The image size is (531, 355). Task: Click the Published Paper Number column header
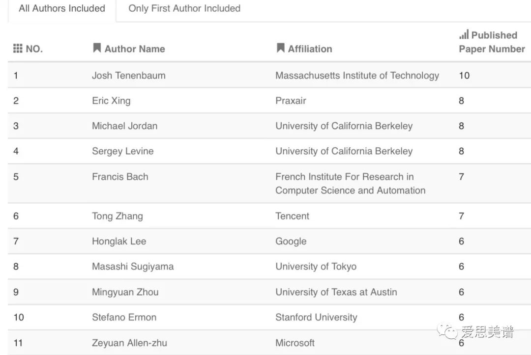click(492, 42)
